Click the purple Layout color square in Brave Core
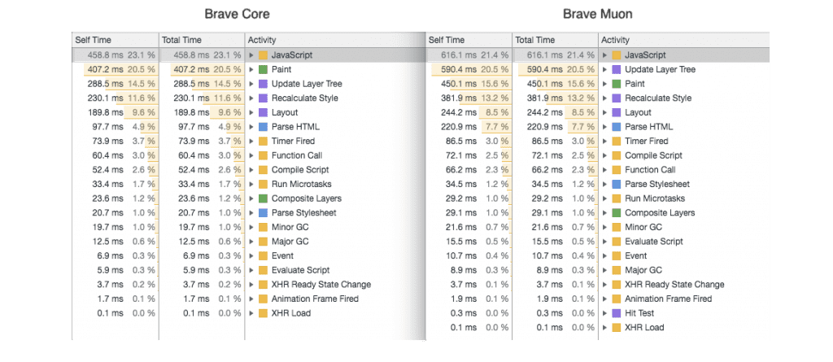Image resolution: width=833 pixels, height=362 pixels. pos(263,113)
